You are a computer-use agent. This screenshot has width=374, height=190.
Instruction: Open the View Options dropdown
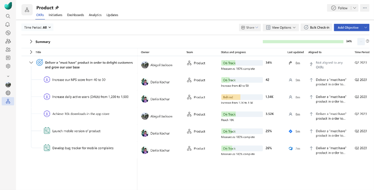[x=280, y=27]
